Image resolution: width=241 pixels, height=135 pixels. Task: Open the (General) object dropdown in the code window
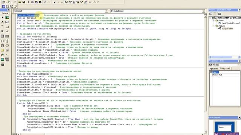click(107, 11)
